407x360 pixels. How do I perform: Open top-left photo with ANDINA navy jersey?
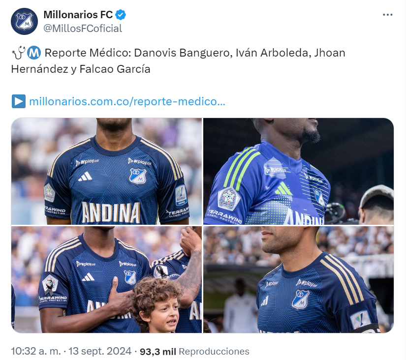coord(106,172)
